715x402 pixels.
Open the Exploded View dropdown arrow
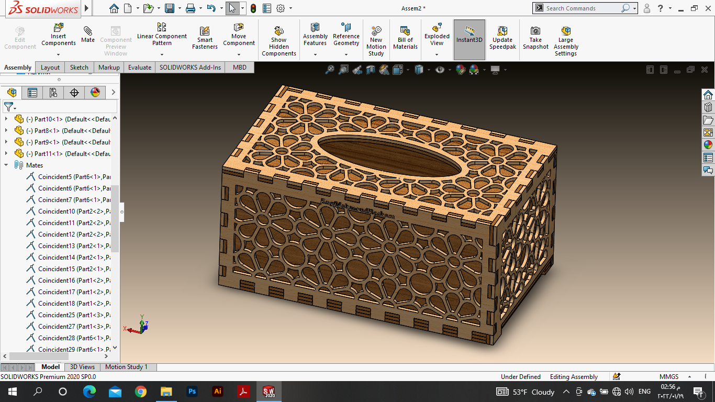[437, 54]
